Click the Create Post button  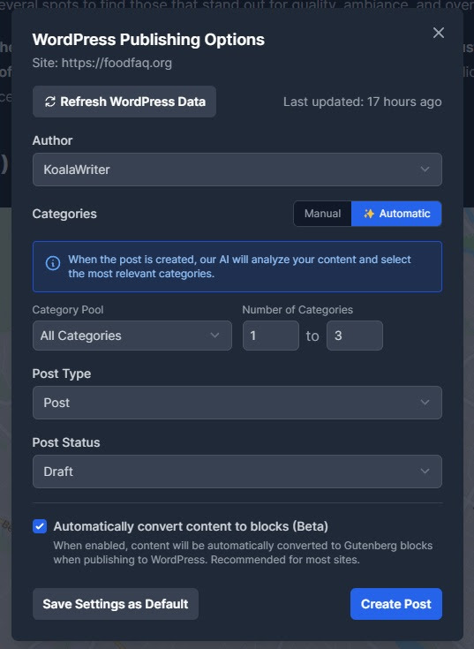(x=395, y=604)
